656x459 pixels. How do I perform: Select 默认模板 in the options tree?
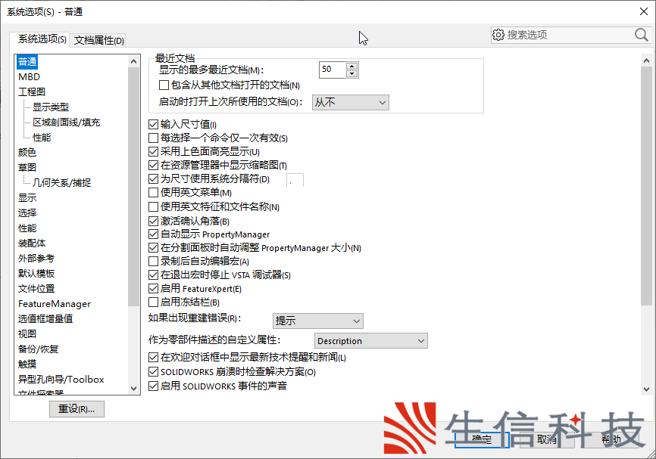click(x=36, y=273)
